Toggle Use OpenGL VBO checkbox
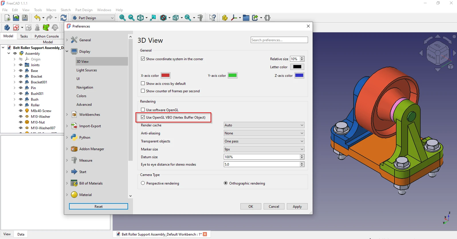 (x=143, y=117)
